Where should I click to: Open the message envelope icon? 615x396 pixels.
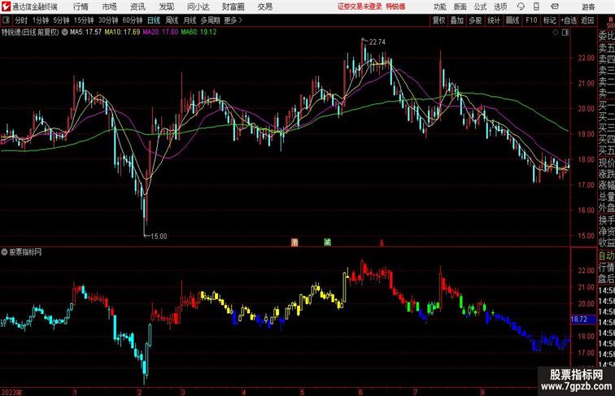[x=555, y=7]
